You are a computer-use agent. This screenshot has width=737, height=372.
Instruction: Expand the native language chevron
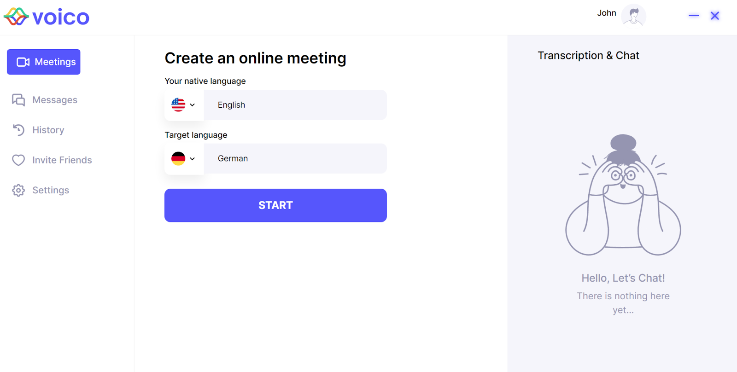click(193, 105)
